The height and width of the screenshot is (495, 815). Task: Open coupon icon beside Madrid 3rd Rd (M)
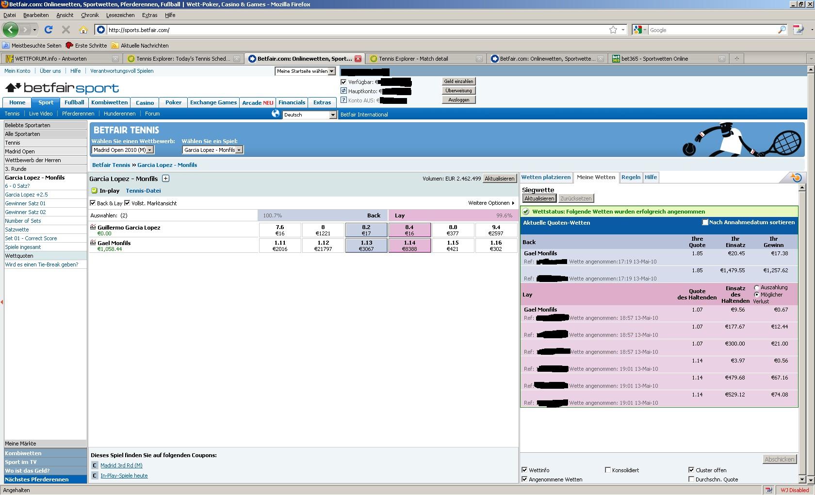click(x=95, y=465)
